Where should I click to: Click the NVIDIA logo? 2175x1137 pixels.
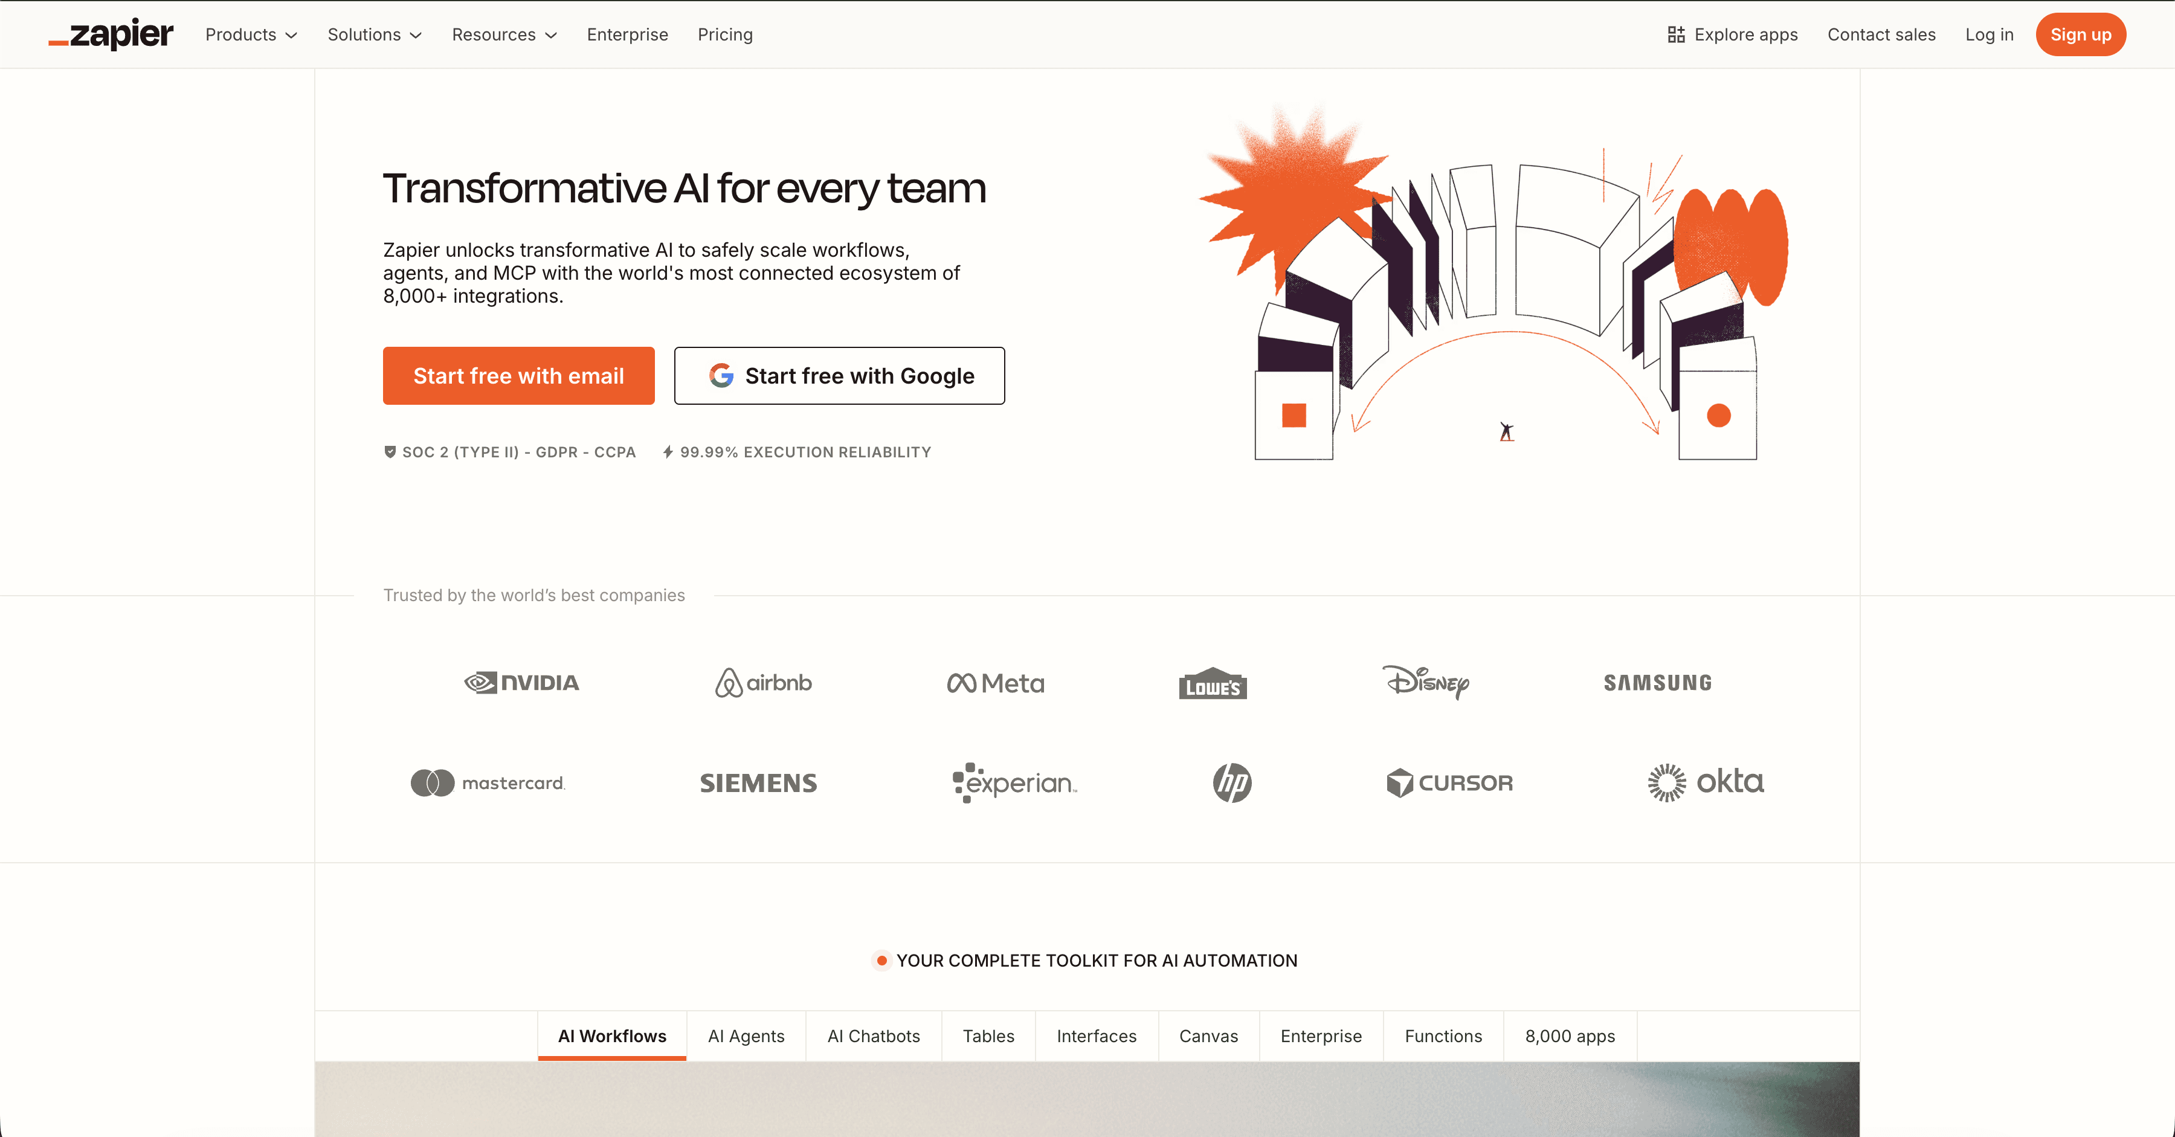click(522, 683)
